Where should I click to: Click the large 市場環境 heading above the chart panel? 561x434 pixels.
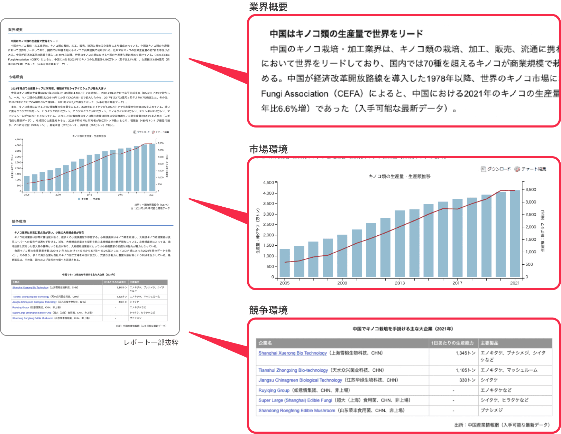[x=268, y=149]
